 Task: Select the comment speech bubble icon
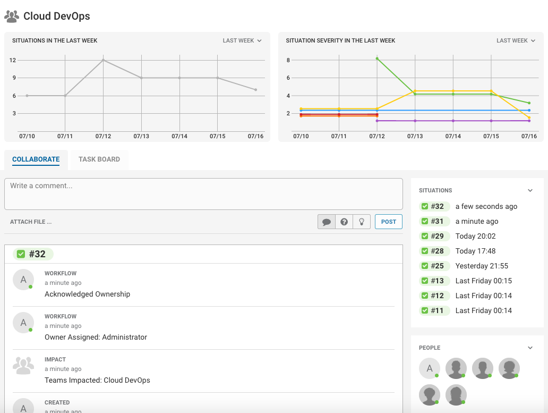(x=327, y=222)
